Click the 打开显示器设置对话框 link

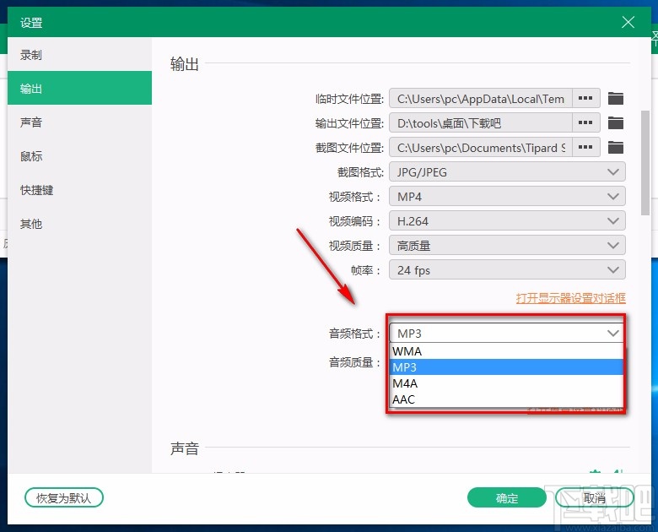tap(571, 298)
